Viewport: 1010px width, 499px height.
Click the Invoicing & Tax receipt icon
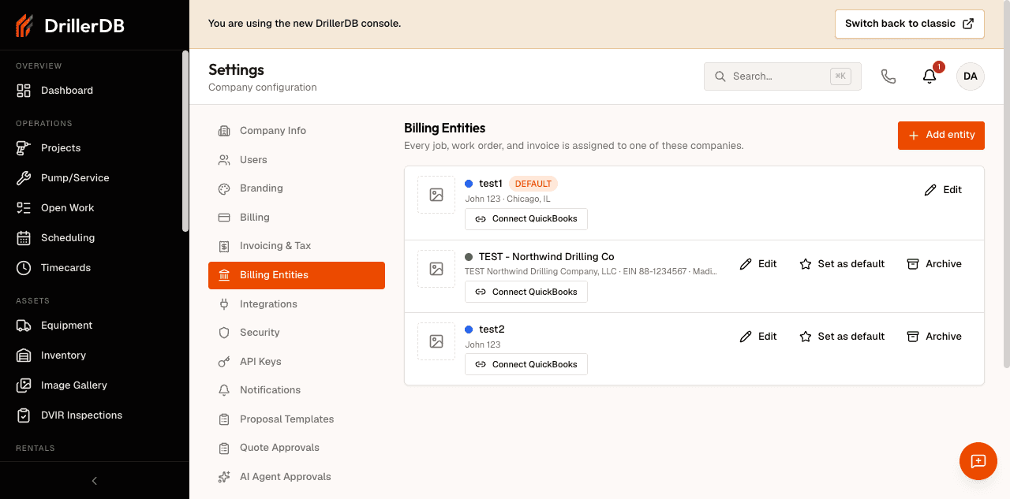(224, 246)
